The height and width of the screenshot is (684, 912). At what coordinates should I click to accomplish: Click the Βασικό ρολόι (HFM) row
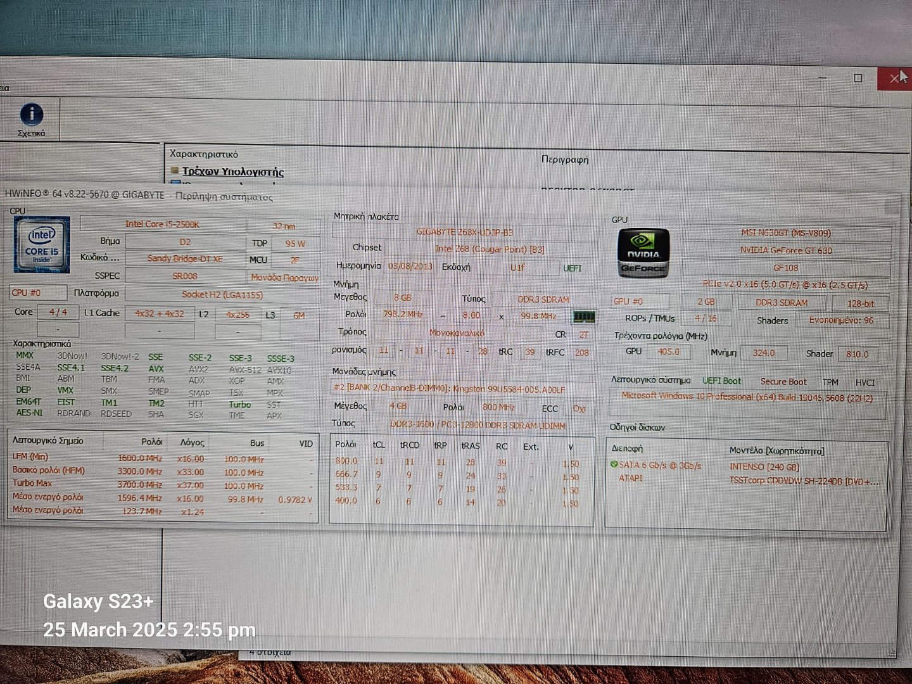[162, 471]
